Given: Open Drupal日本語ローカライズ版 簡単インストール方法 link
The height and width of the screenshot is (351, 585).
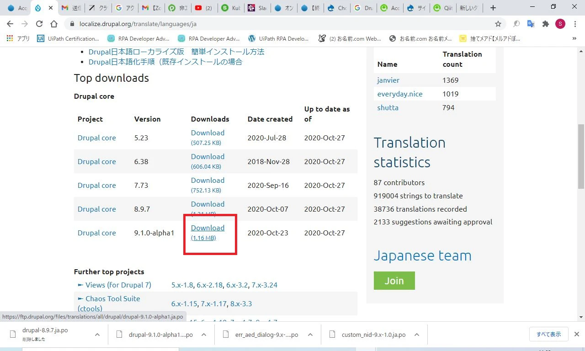Looking at the screenshot, I should [x=176, y=52].
